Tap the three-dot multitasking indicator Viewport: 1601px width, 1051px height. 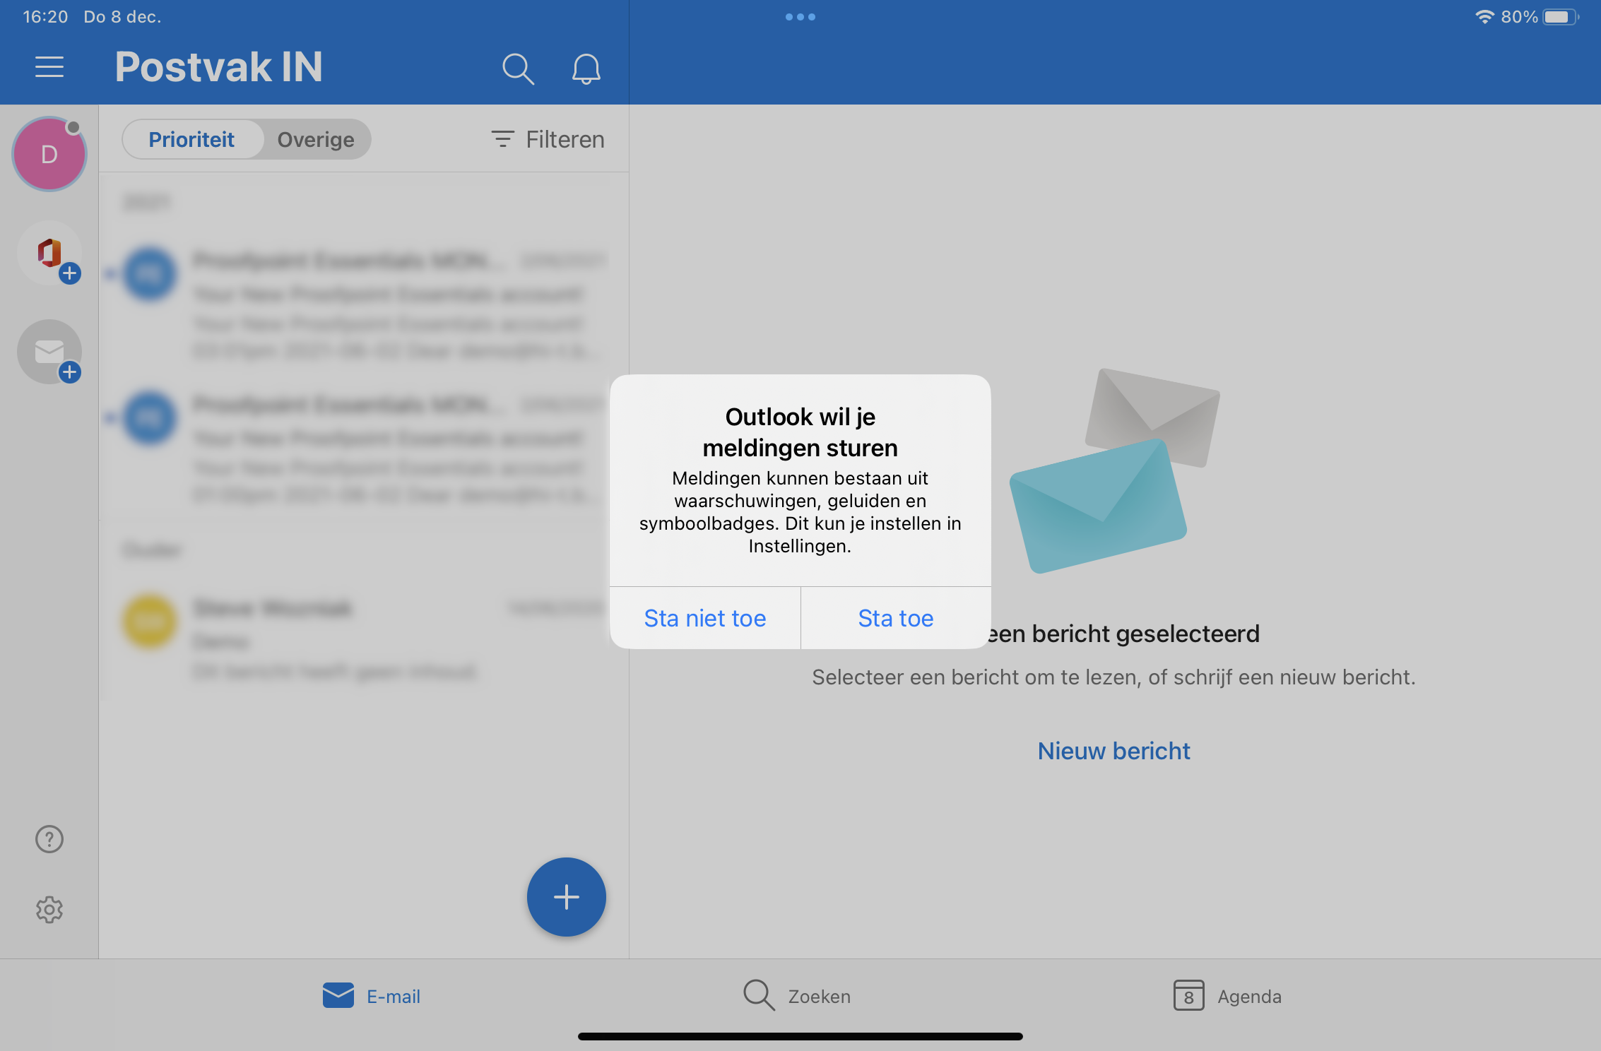click(x=800, y=17)
